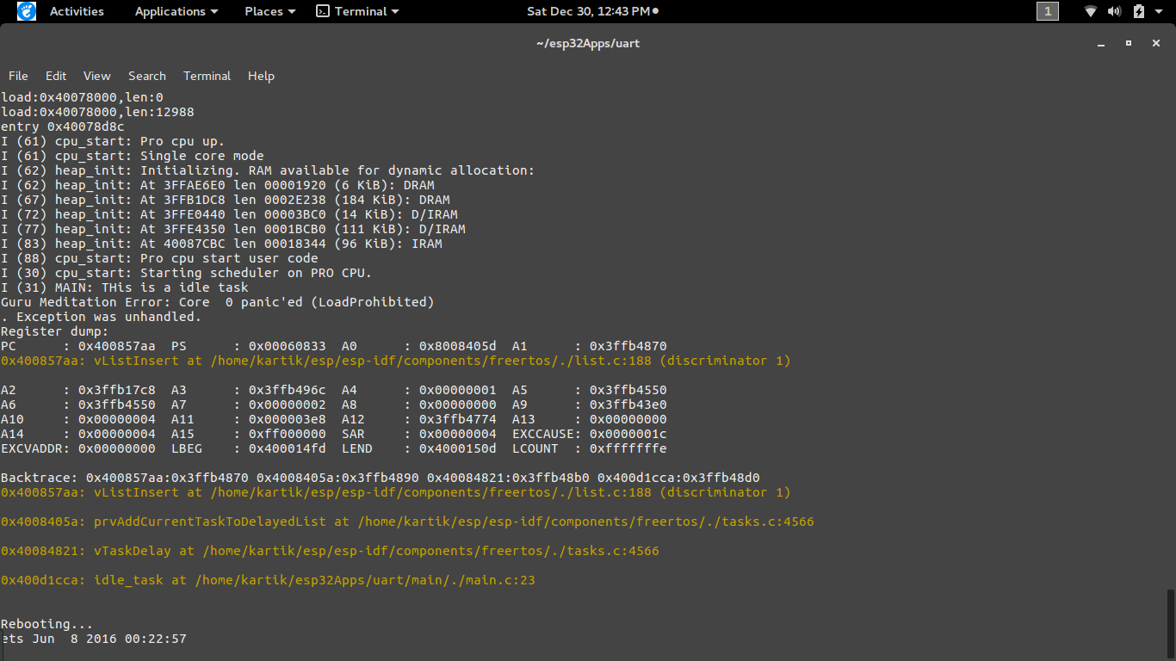Expand the Places menu
This screenshot has width=1176, height=661.
[270, 11]
